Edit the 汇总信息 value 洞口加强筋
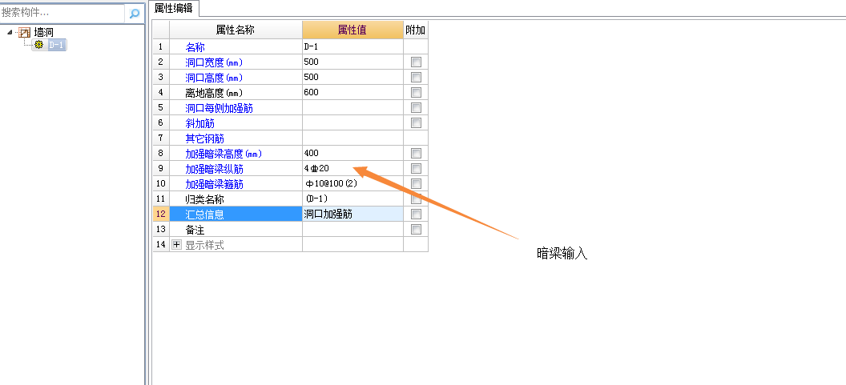This screenshot has width=846, height=385. pyautogui.click(x=352, y=214)
